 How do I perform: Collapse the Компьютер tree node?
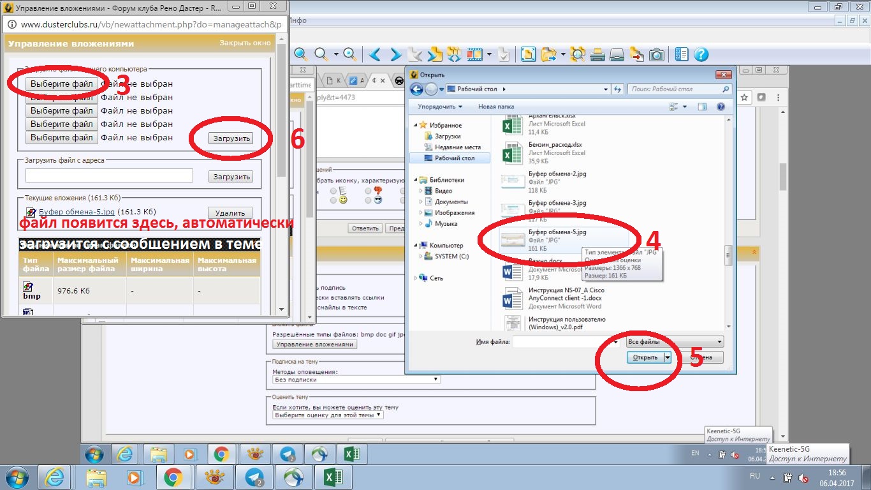pos(417,245)
